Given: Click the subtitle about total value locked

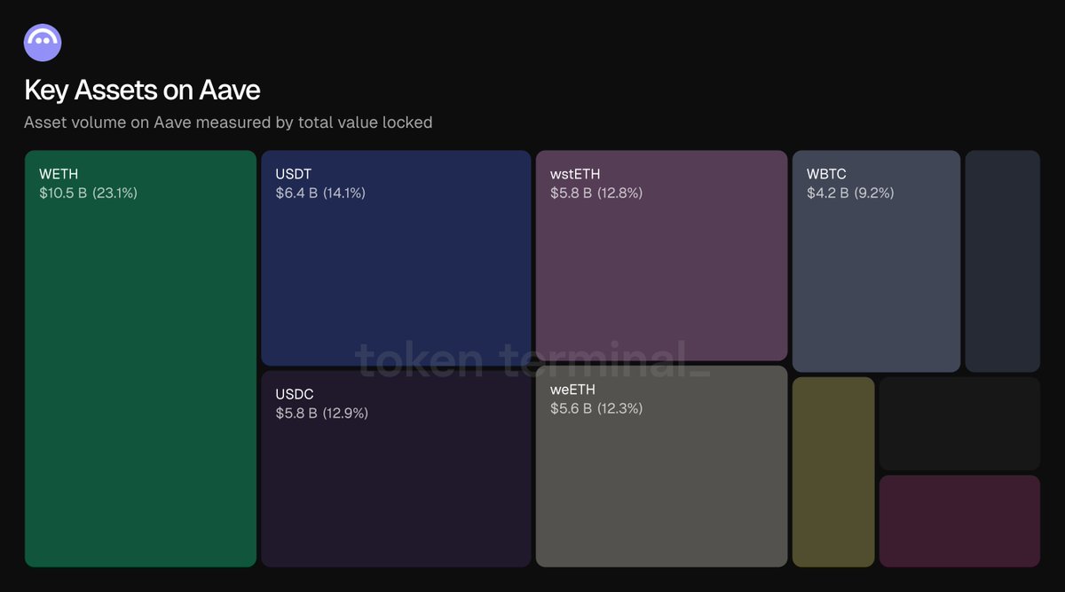Looking at the screenshot, I should (228, 122).
